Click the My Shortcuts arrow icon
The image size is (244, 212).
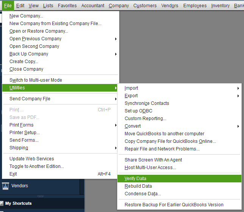click(2, 204)
